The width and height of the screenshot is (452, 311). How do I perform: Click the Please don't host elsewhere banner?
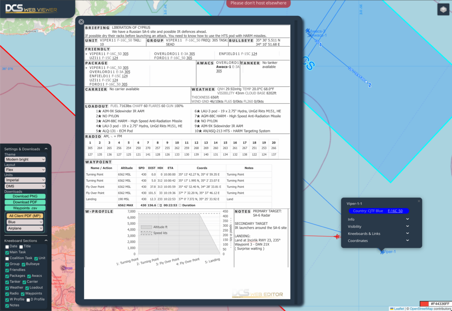[258, 3]
